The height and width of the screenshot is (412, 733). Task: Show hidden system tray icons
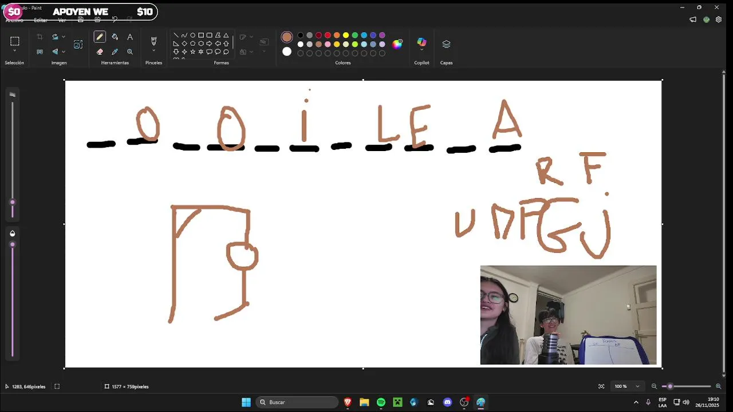[x=636, y=402]
